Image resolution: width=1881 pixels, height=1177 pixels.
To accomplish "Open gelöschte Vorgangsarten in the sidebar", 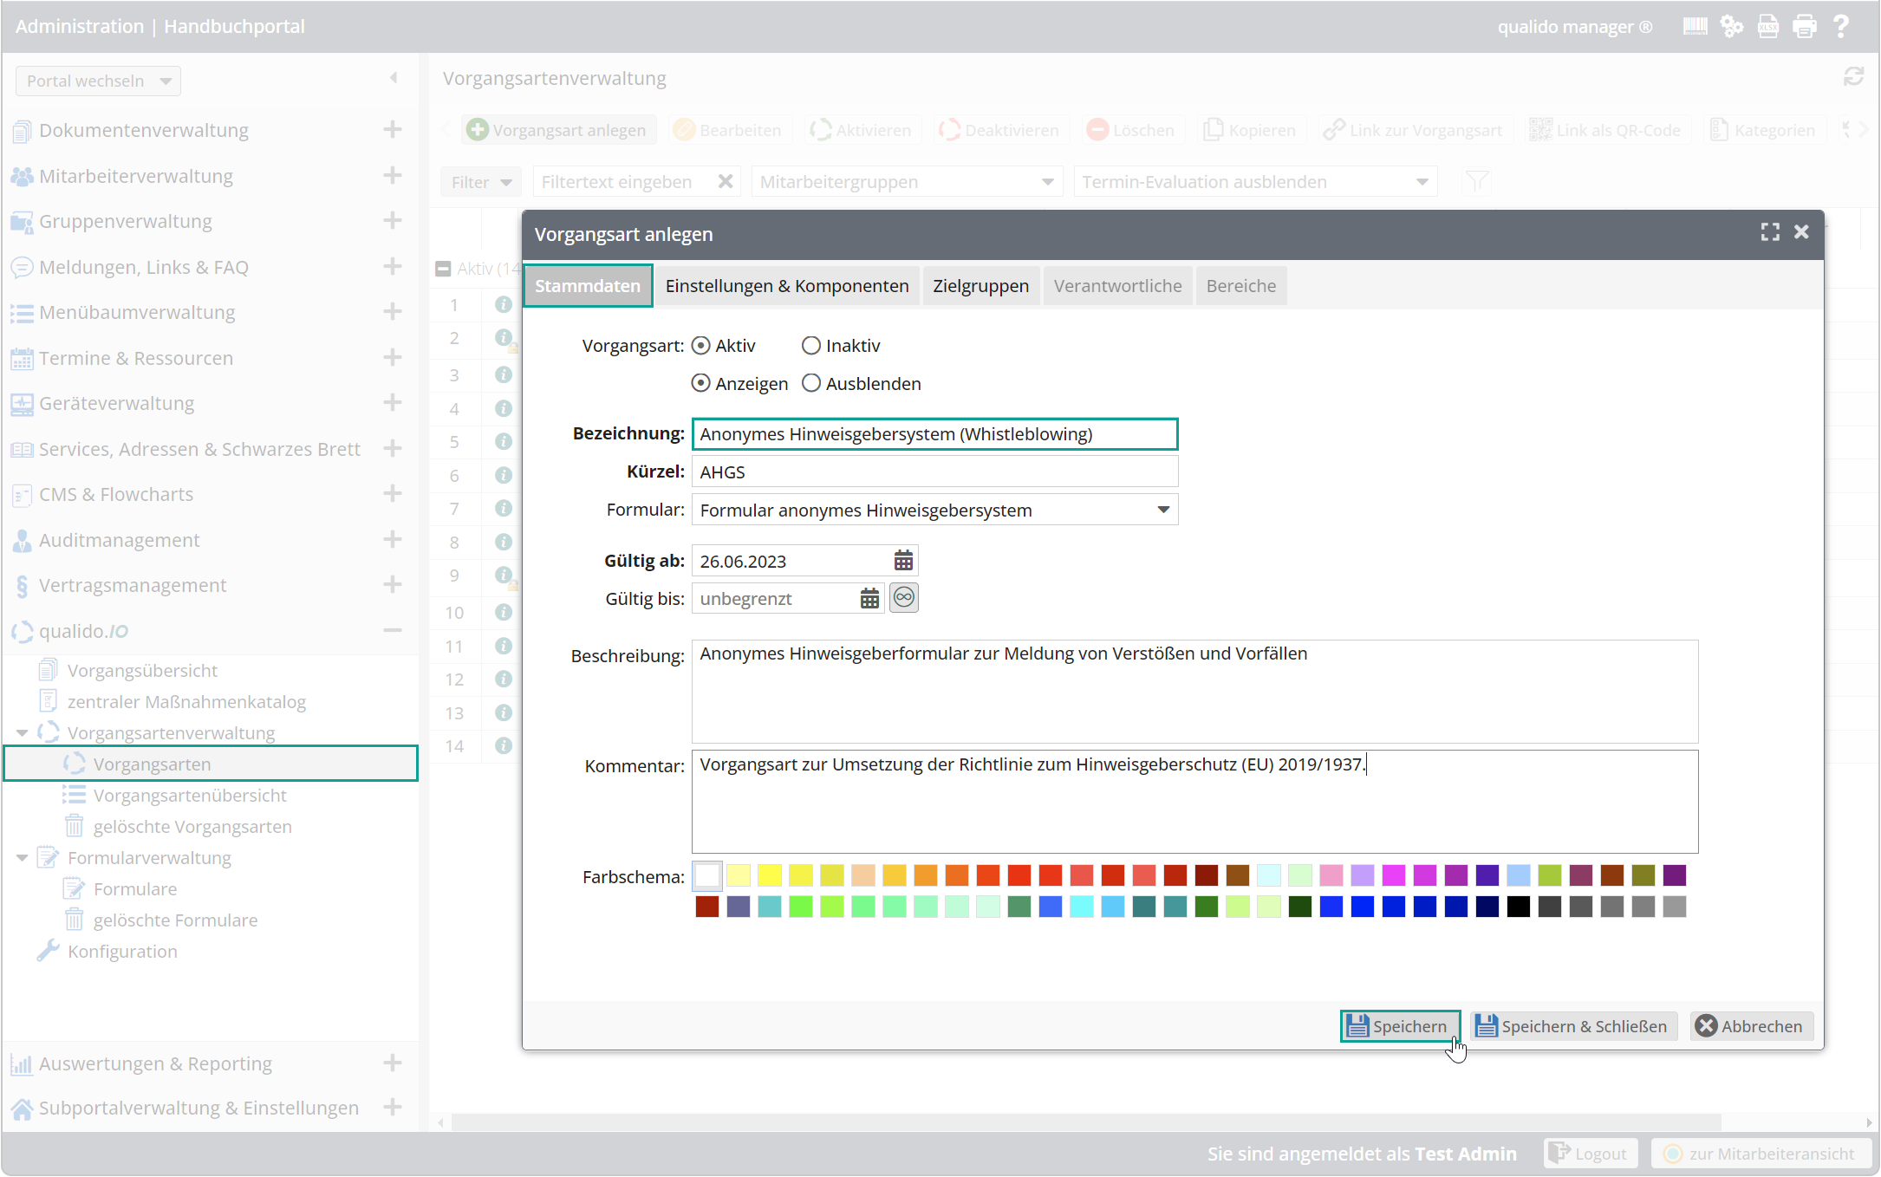I will click(x=192, y=826).
